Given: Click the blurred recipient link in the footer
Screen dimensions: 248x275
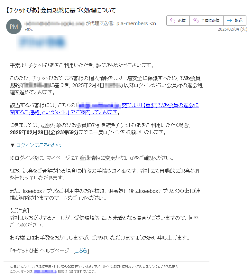Looking at the screenshot, I should pyautogui.click(x=45, y=271).
